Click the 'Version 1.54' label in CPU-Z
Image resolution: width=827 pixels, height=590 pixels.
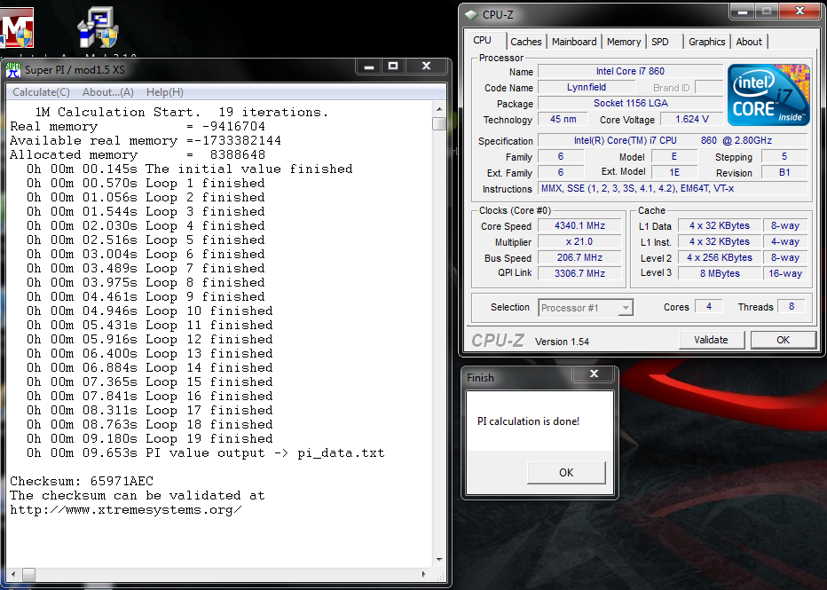[562, 342]
